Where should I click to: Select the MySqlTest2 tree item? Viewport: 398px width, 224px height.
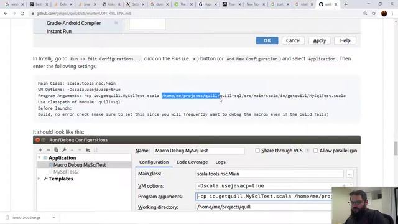coord(66,172)
